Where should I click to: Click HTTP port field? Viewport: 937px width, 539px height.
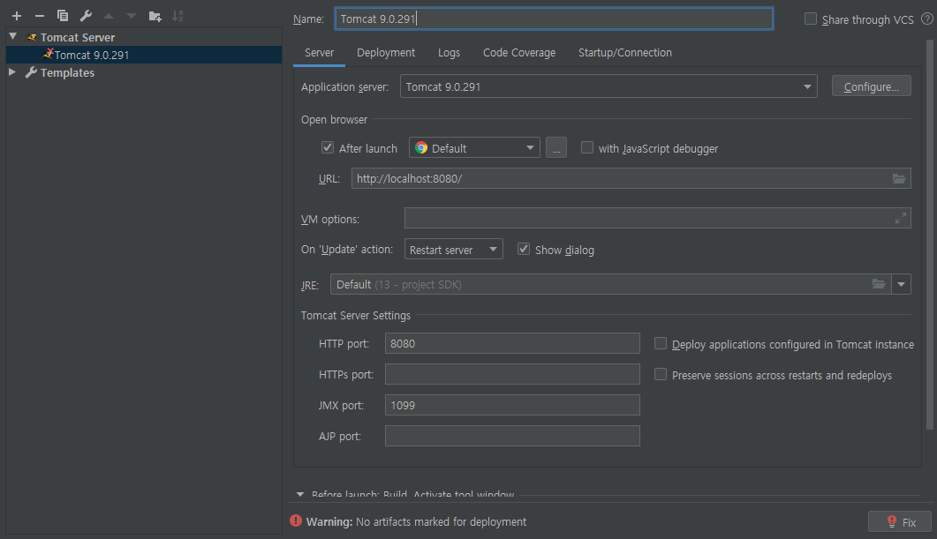pos(512,343)
